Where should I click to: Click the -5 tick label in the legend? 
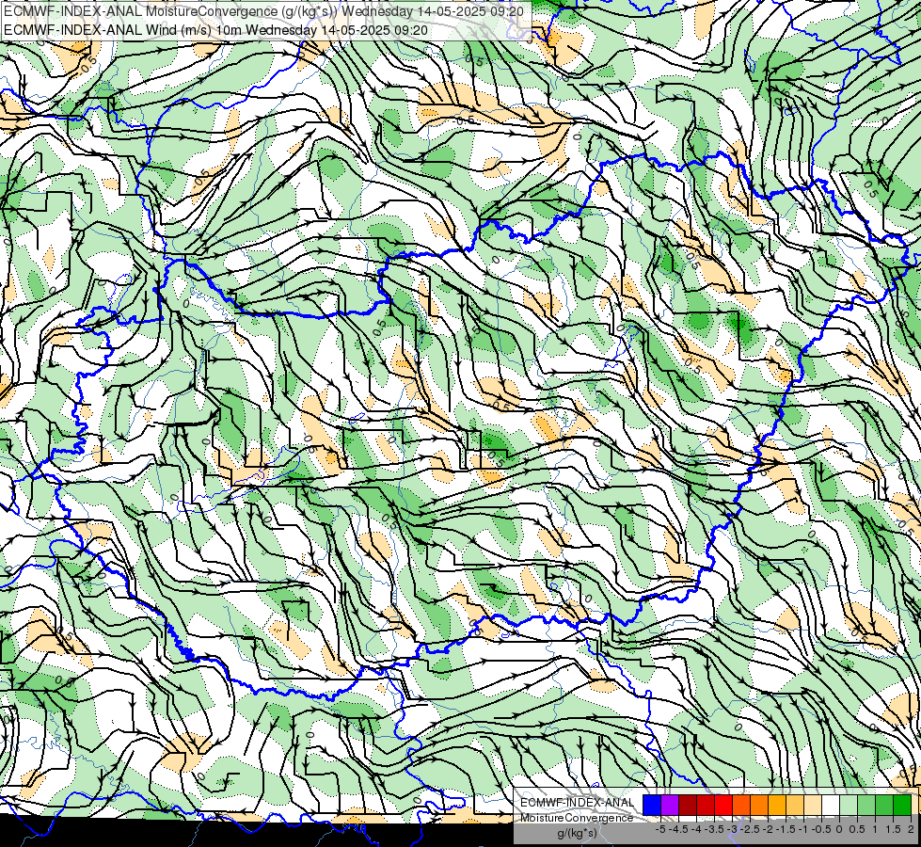click(x=660, y=829)
